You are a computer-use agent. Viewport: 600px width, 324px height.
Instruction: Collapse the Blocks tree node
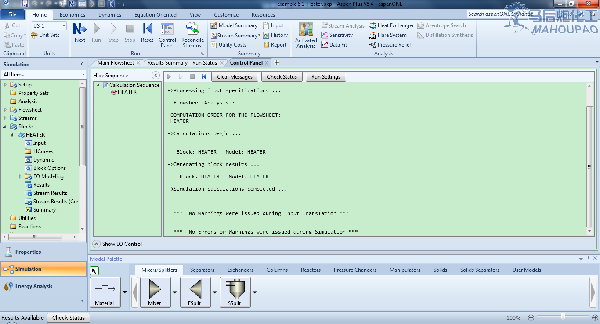(5, 126)
